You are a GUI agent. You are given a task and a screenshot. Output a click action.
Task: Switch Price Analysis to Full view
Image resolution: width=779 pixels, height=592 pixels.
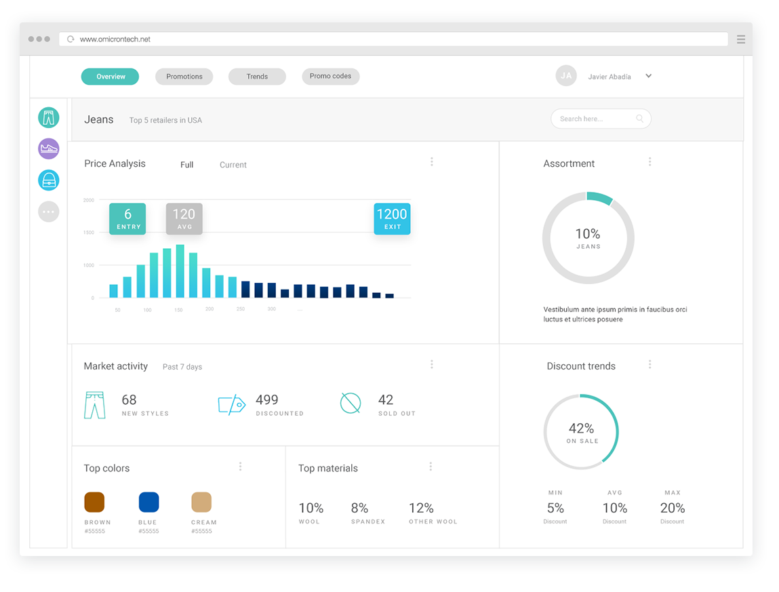(187, 165)
